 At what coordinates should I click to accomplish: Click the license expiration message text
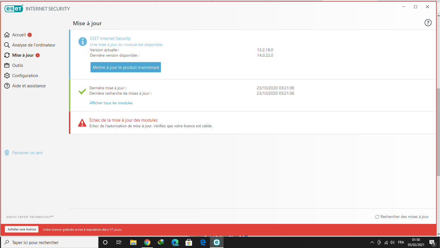[x=83, y=230]
